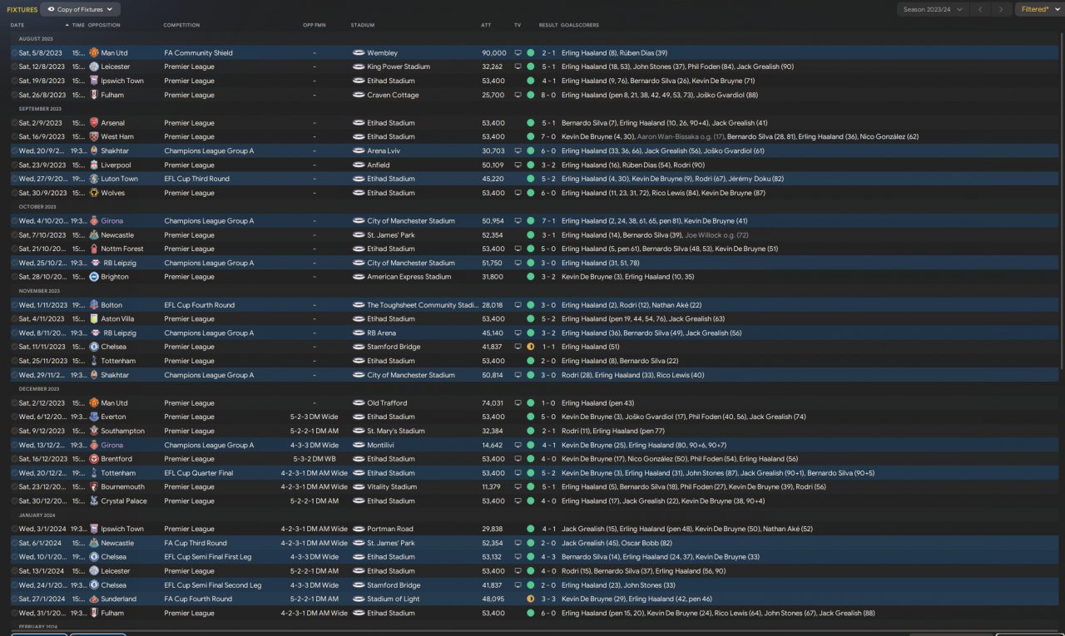Tick the check circle on the Arsenal row

click(x=14, y=123)
